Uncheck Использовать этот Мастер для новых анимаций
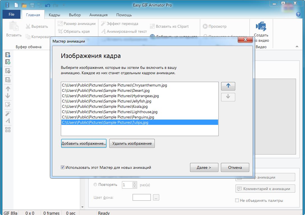This screenshot has width=305, height=215. (63, 167)
